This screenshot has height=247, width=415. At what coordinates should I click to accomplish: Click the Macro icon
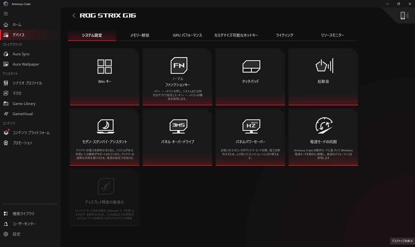[6, 93]
